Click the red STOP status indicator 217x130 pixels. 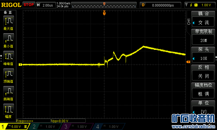pos(29,5)
